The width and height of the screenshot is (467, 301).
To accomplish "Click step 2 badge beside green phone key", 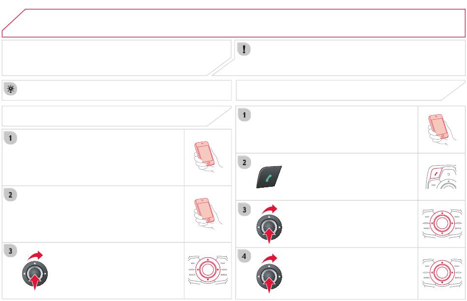I will click(x=244, y=163).
